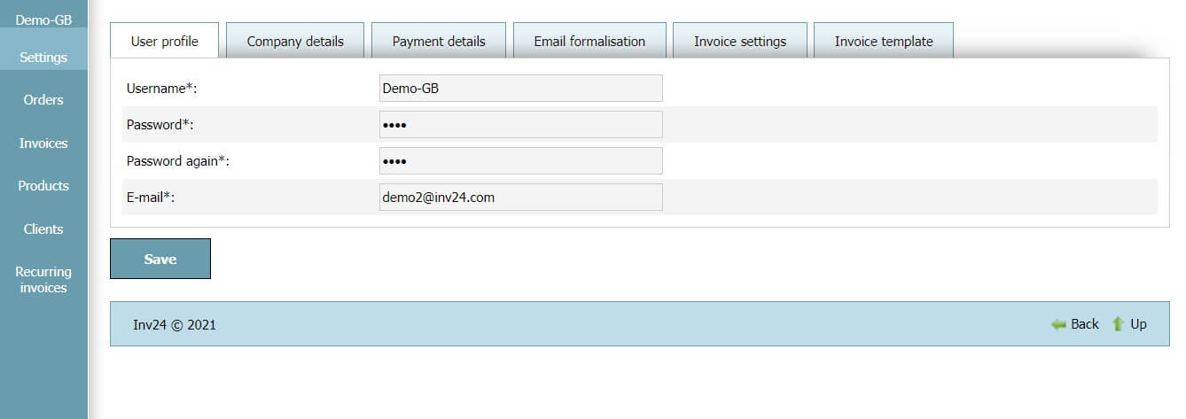Select the Invoice settings tab
The image size is (1186, 419).
[740, 41]
